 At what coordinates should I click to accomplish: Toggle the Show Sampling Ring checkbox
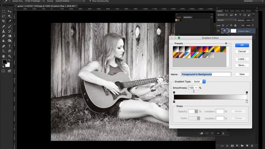pyautogui.click(x=90, y=1)
